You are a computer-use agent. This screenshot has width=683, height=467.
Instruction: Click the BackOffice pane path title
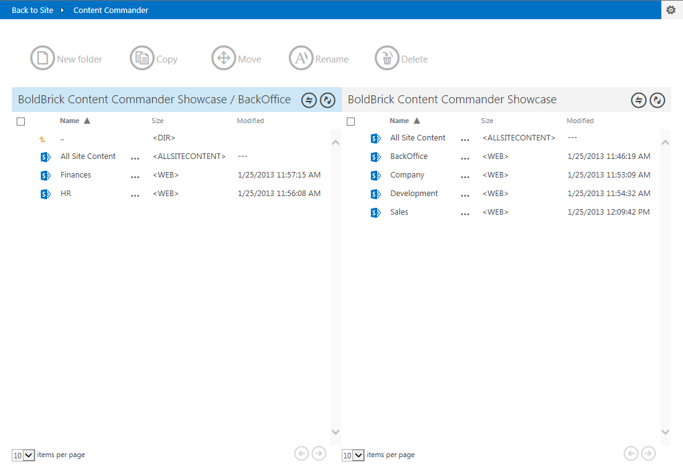[154, 100]
